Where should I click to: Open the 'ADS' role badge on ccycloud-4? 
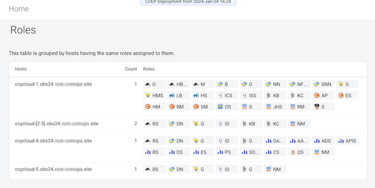(x=323, y=141)
